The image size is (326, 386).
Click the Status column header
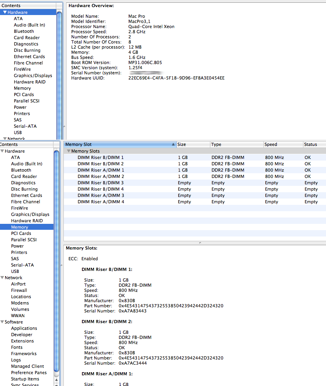[315, 144]
